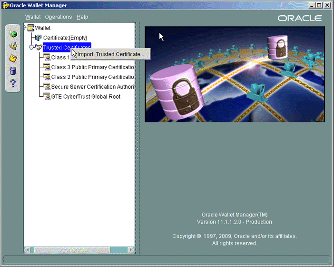Select GTE CyberTrust Global Root entry
334x267 pixels.
point(86,97)
